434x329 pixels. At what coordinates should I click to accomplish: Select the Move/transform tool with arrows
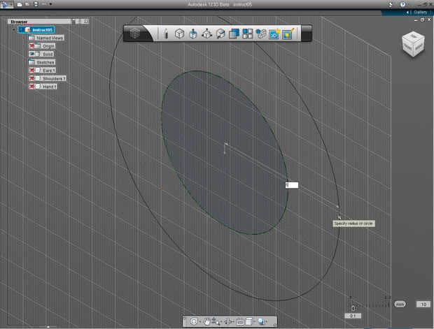coord(206,34)
